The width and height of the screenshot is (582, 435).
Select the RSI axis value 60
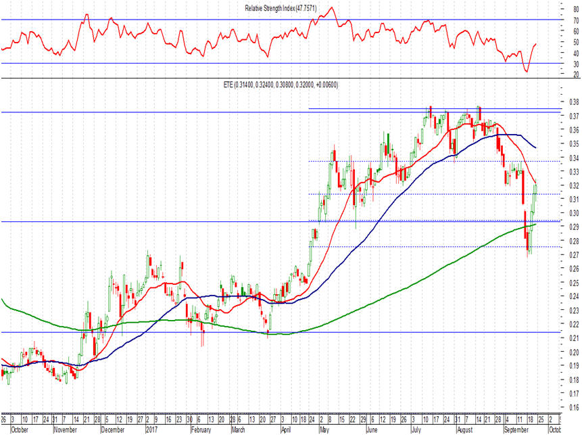point(576,32)
